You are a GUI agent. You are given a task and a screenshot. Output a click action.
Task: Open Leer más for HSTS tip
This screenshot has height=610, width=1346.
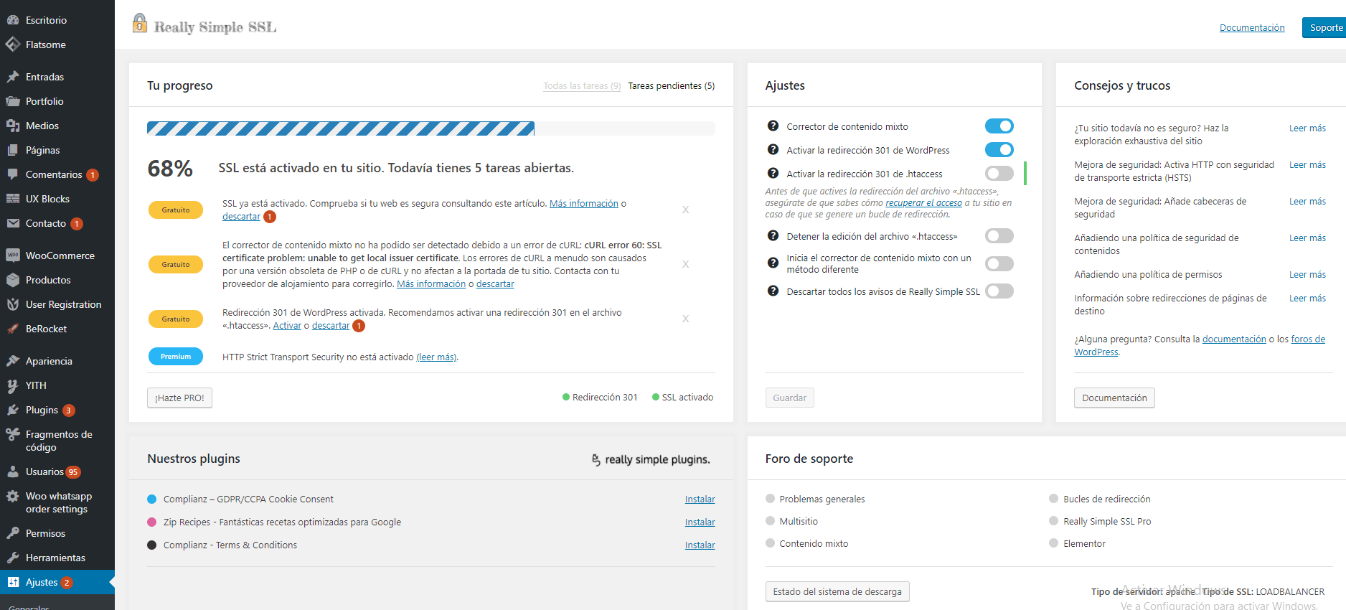coord(1307,164)
